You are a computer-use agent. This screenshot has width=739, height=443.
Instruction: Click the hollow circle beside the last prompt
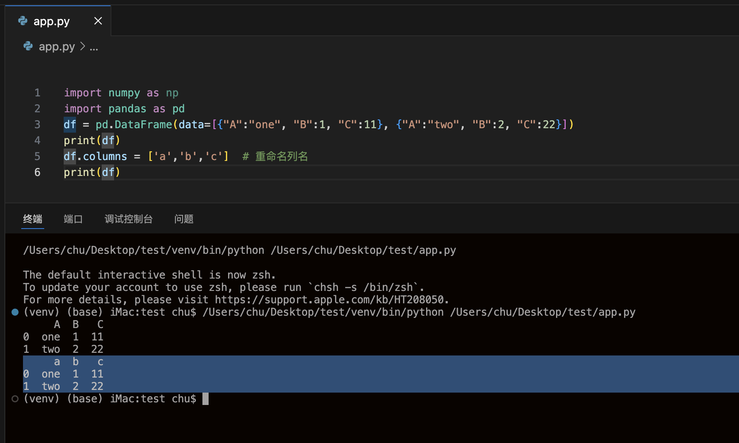15,399
